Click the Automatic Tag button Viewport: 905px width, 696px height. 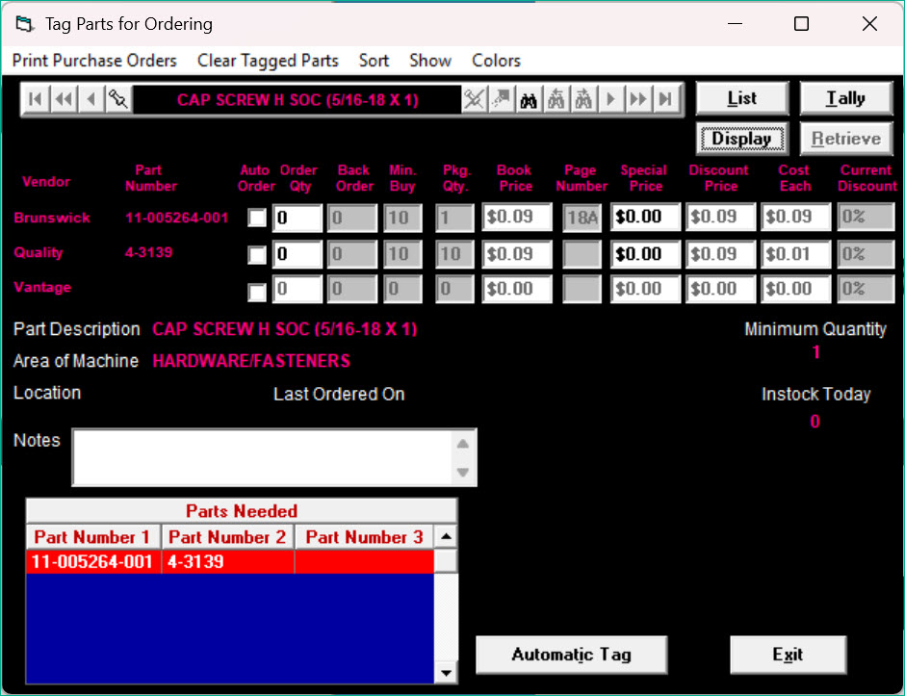(x=571, y=655)
